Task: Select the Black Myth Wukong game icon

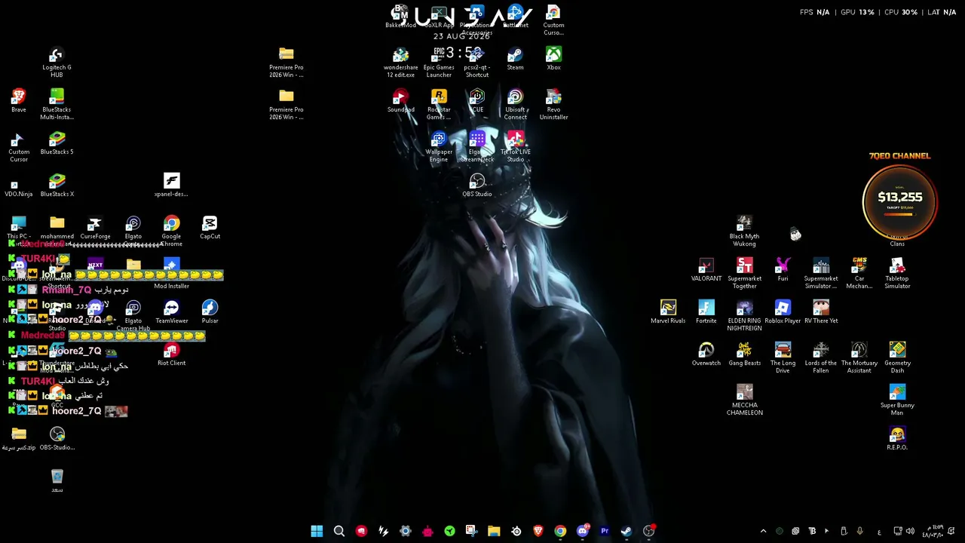Action: 744,232
